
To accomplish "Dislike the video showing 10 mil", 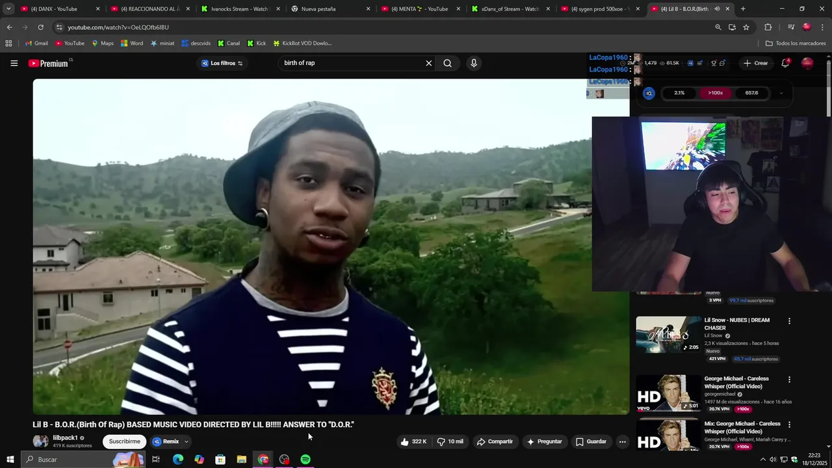I will click(450, 441).
